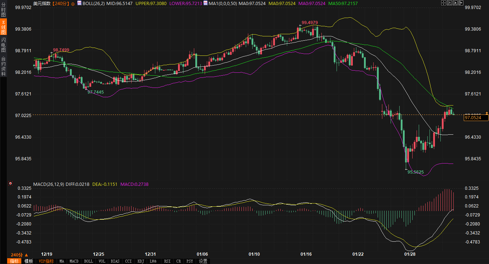This screenshot has height=264, width=489.
Task: Click the orange circle icon beside 240分
Action: point(73,3)
